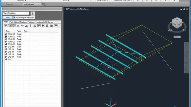This screenshot has height=107, width=191.
Task: Switch to the Templates tab
Action: [39, 22]
